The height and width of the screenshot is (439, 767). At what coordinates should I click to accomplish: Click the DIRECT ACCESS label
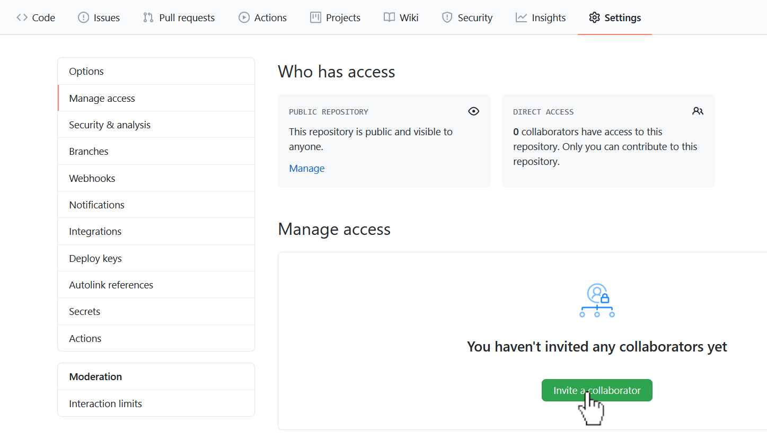[543, 112]
